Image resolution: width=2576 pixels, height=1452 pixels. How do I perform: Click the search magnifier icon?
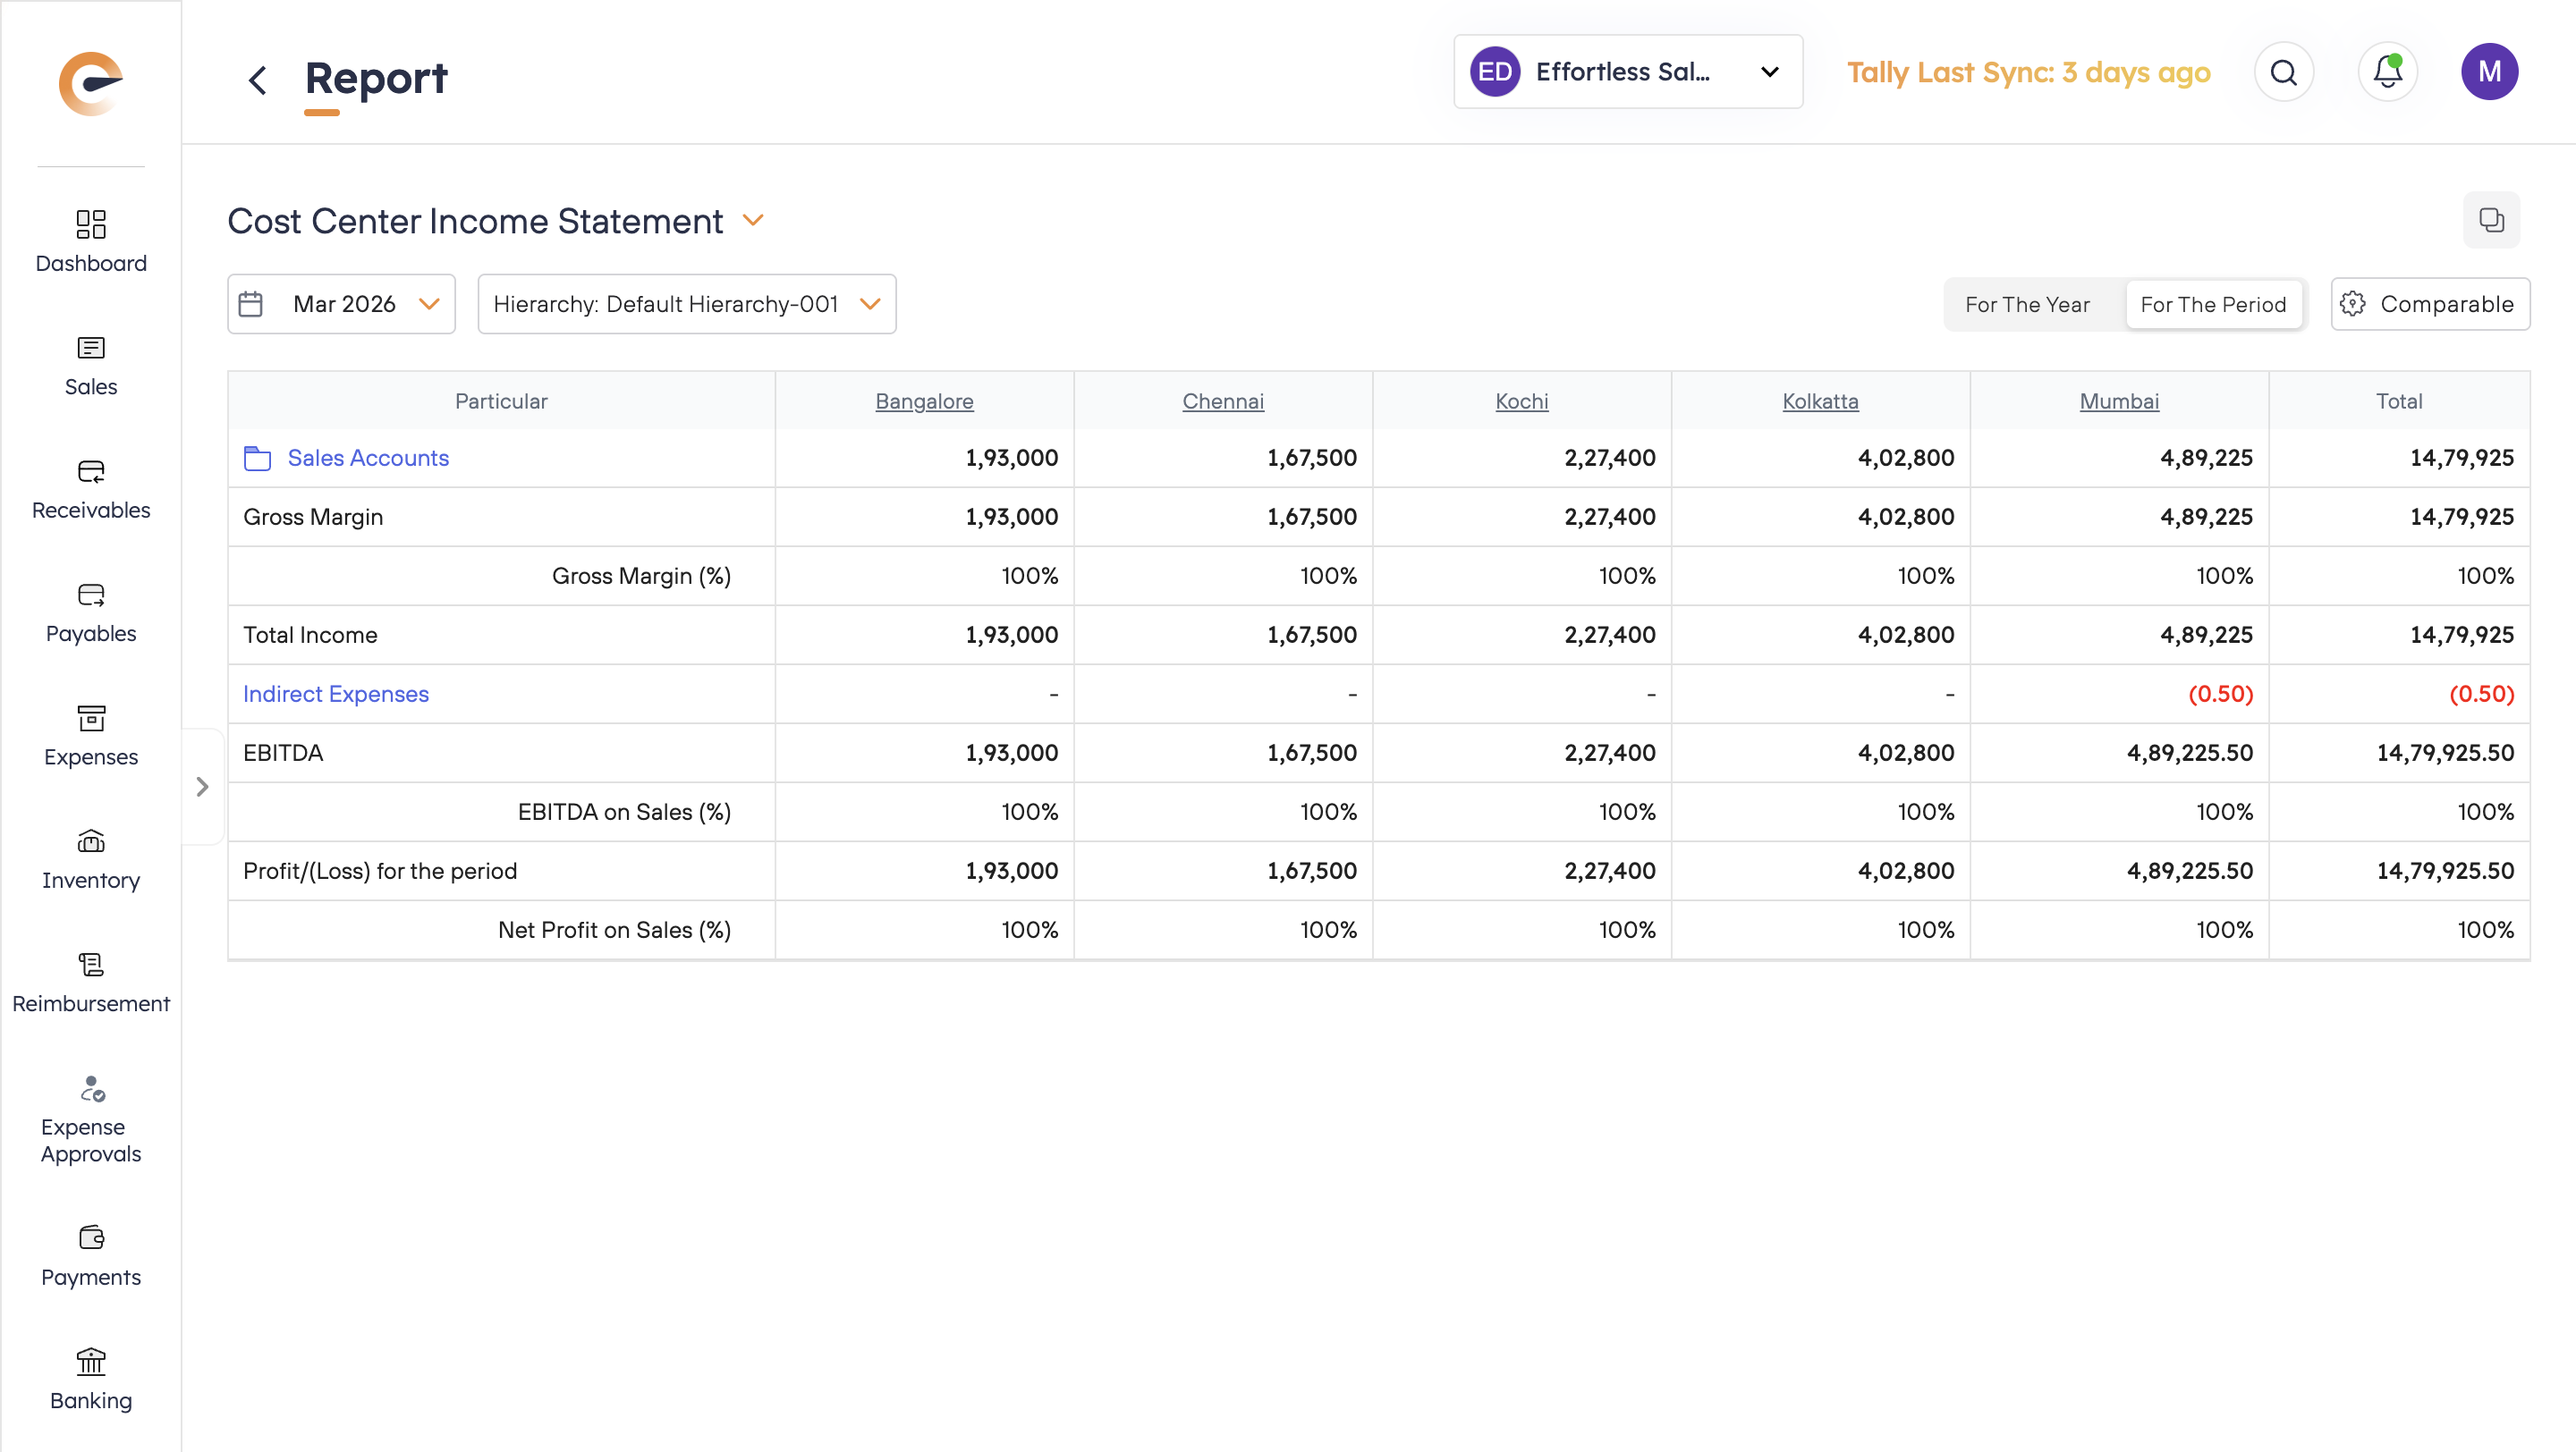(2283, 72)
